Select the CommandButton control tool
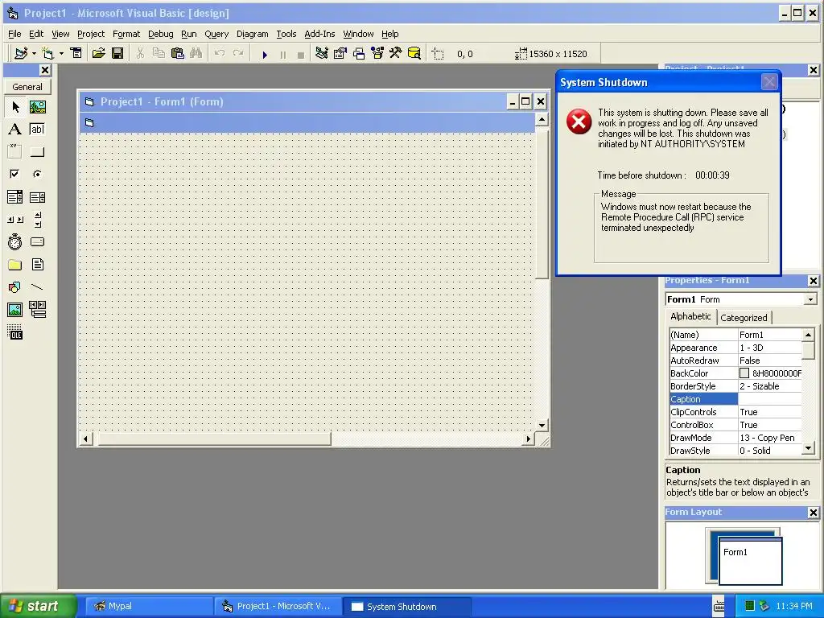824x618 pixels. pyautogui.click(x=37, y=152)
